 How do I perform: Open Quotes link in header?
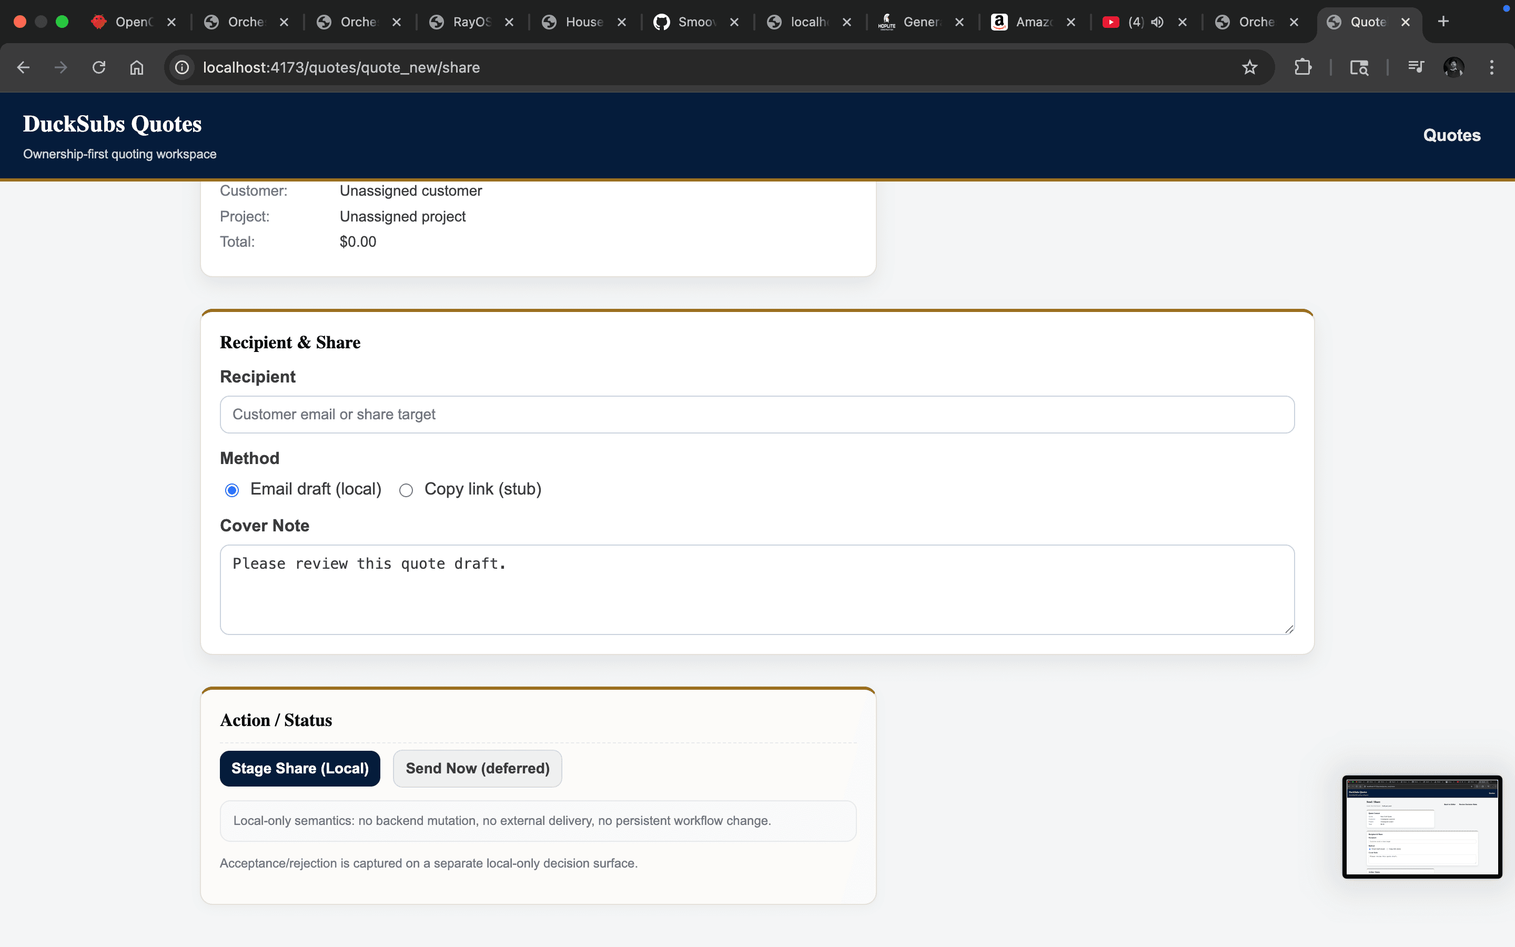1452,135
